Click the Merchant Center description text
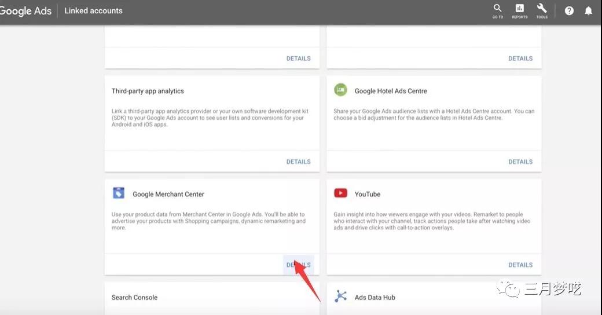 pyautogui.click(x=208, y=221)
